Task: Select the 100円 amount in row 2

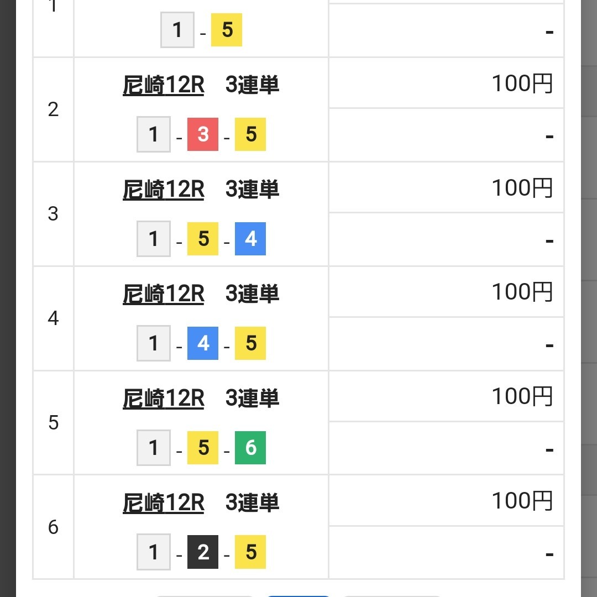Action: point(522,83)
